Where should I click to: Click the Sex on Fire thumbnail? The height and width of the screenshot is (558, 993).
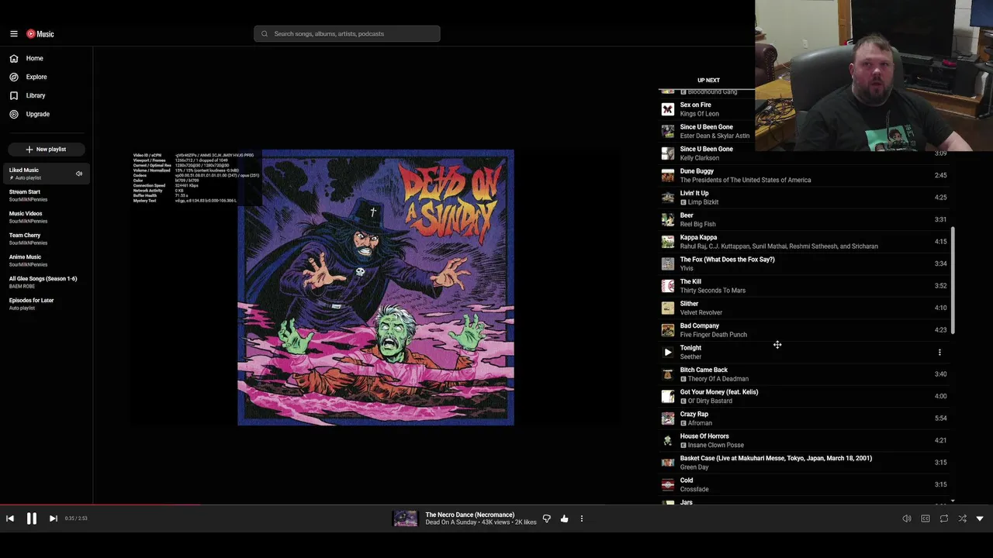668,109
